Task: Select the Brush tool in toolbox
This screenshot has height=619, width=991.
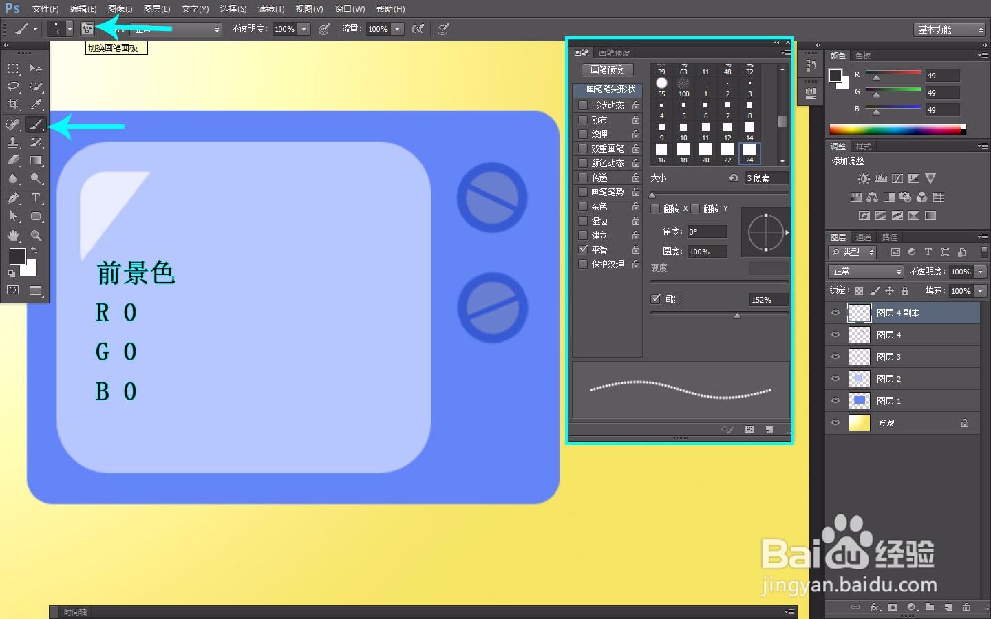Action: [36, 124]
